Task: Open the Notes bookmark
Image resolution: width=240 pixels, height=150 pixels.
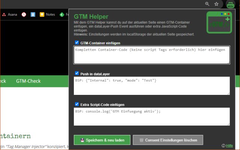Action: (47, 15)
